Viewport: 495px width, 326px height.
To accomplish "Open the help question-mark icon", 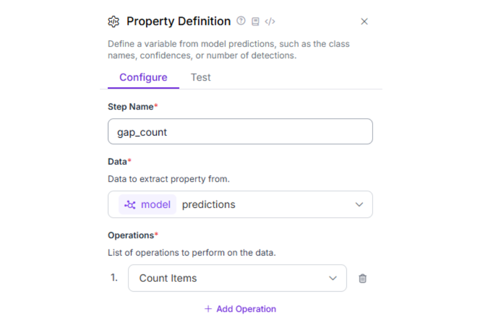I will tap(241, 21).
